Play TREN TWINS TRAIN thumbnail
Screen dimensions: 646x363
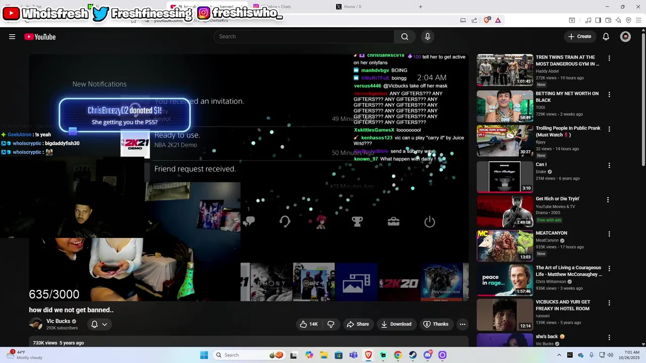[505, 70]
